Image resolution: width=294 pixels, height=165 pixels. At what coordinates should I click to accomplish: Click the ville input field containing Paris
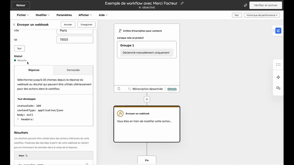75,31
